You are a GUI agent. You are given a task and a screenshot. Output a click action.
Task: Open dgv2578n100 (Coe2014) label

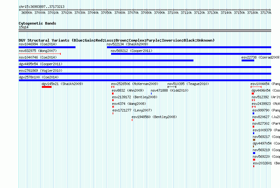(39, 77)
